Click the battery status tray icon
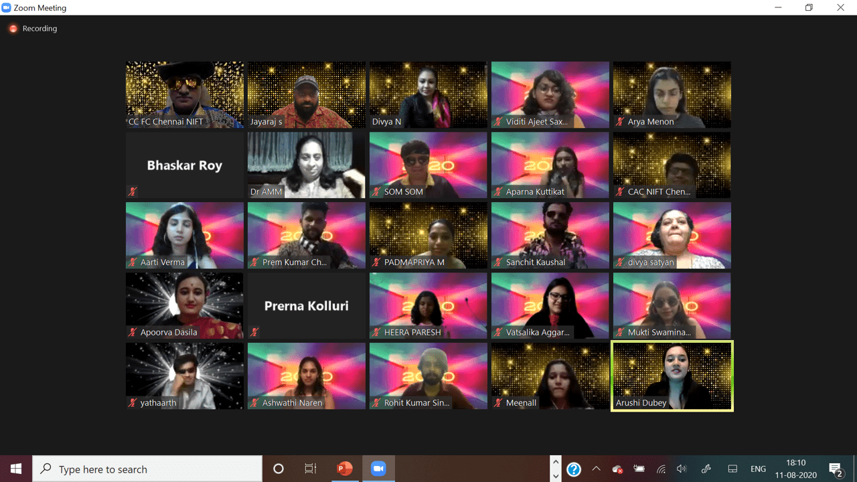 point(639,469)
